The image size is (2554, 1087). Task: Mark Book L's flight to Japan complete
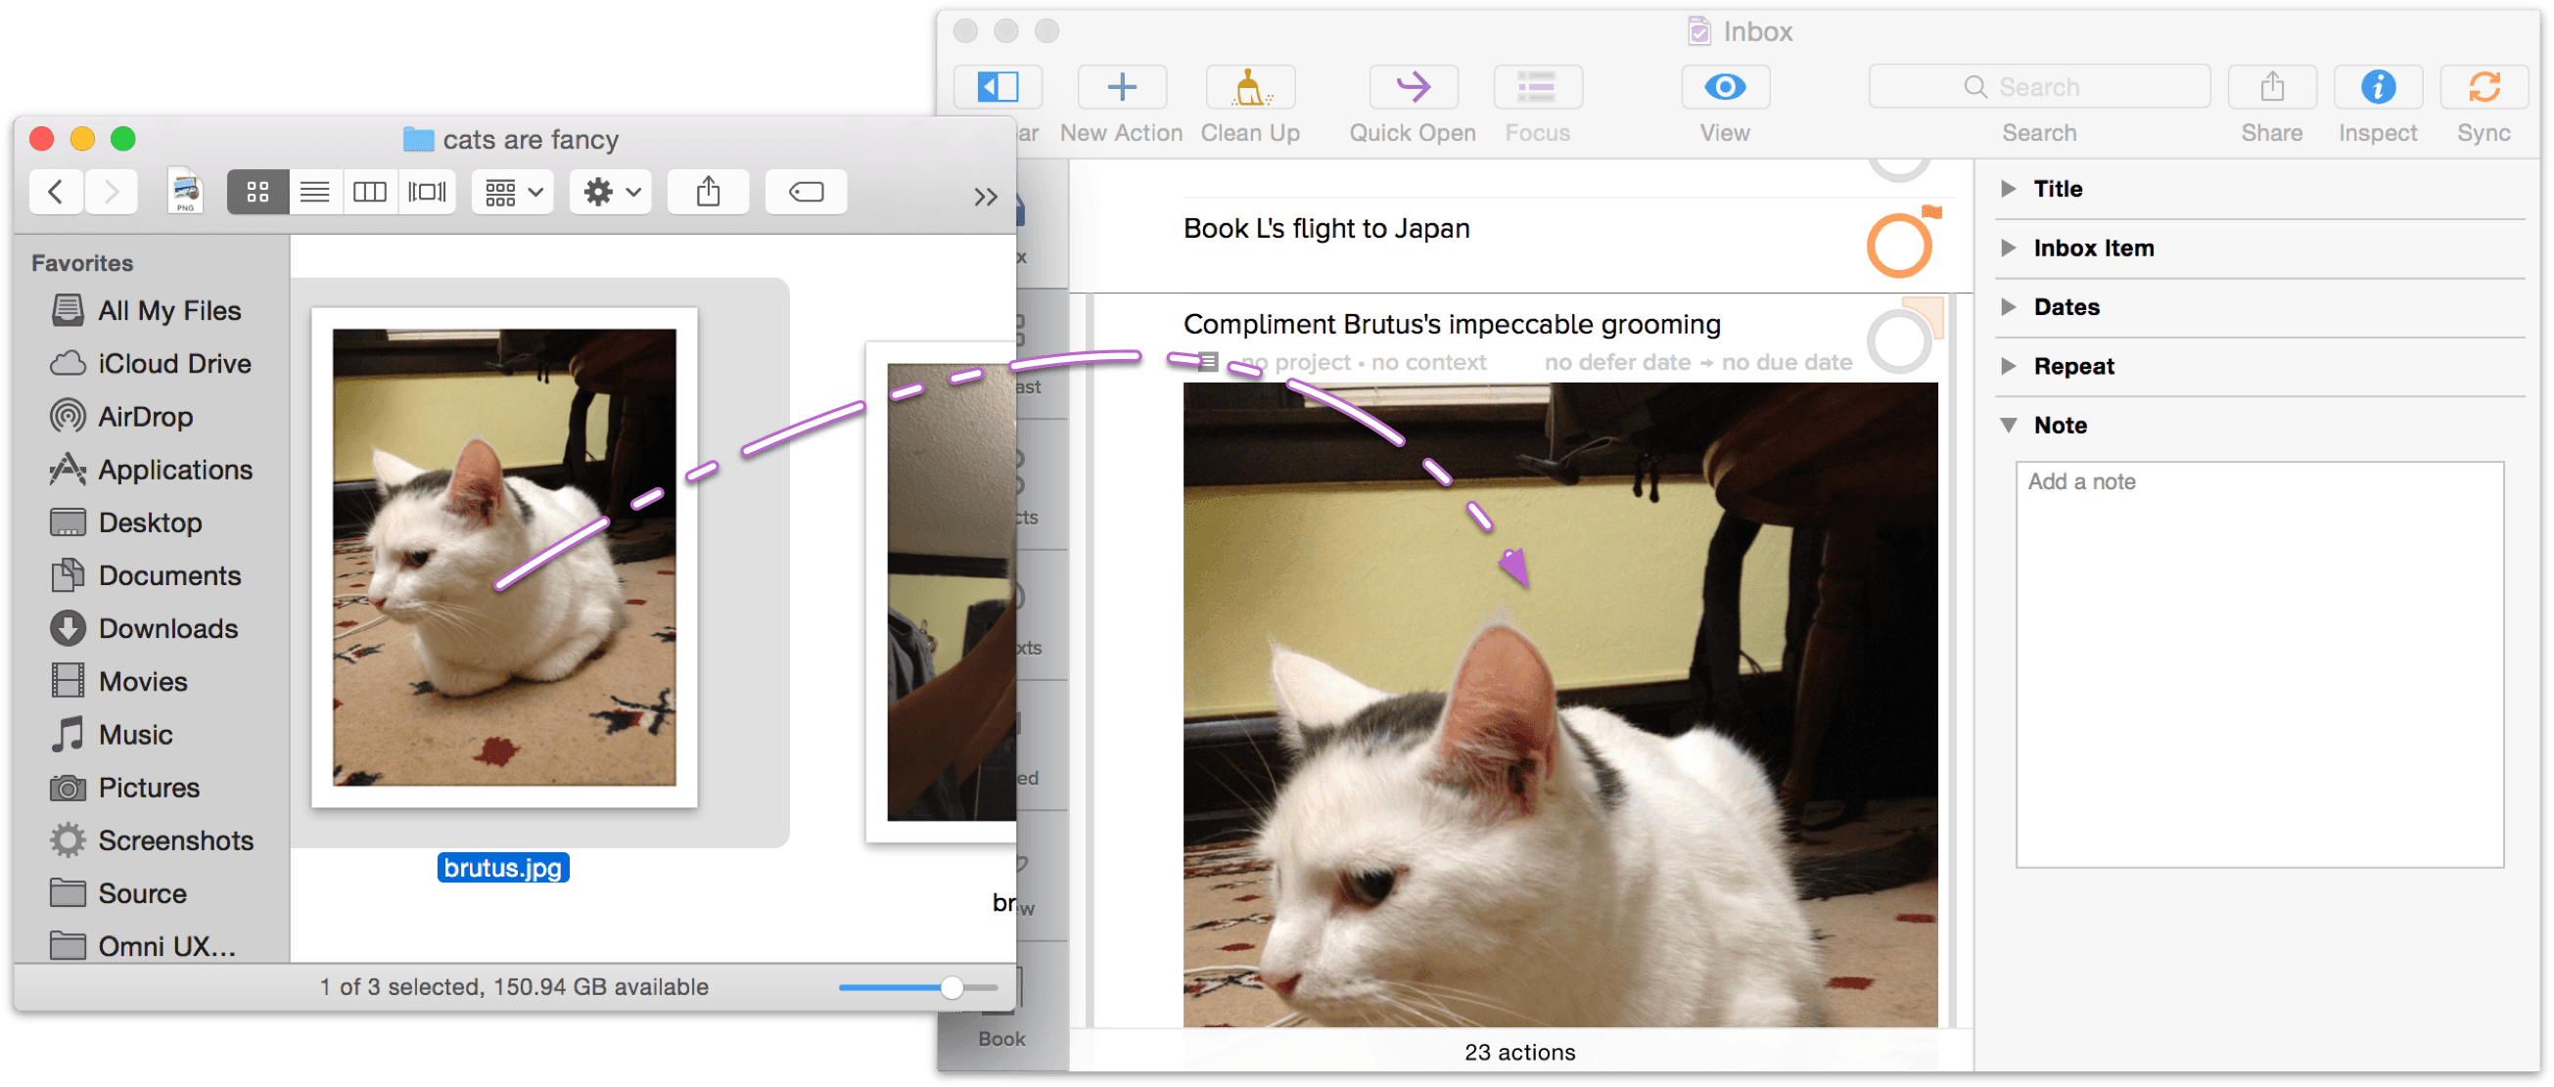click(x=1898, y=246)
